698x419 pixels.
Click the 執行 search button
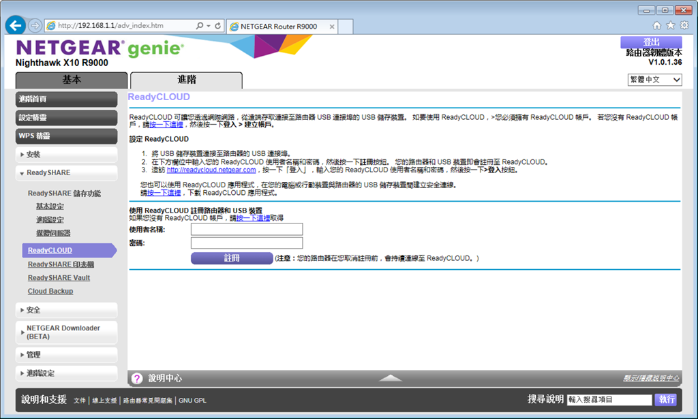667,399
